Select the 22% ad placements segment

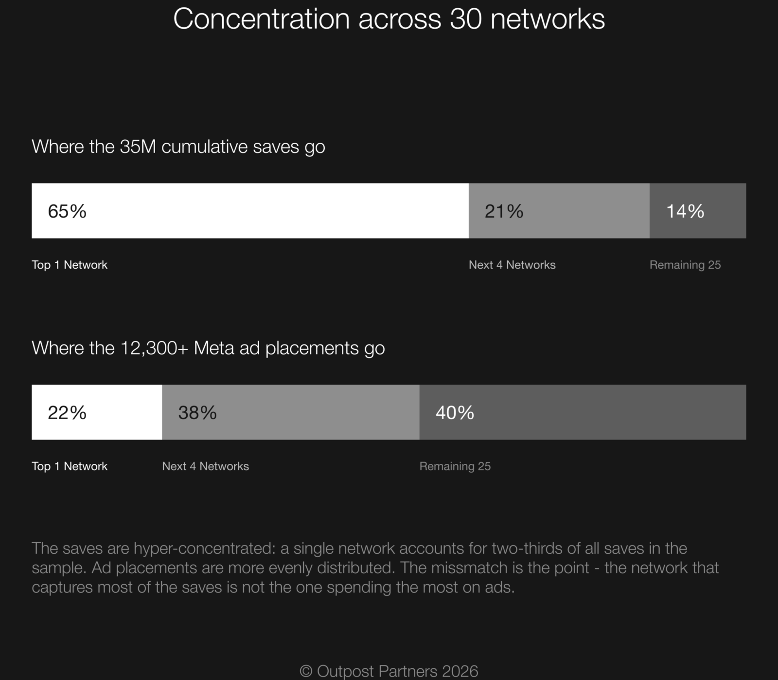click(97, 412)
